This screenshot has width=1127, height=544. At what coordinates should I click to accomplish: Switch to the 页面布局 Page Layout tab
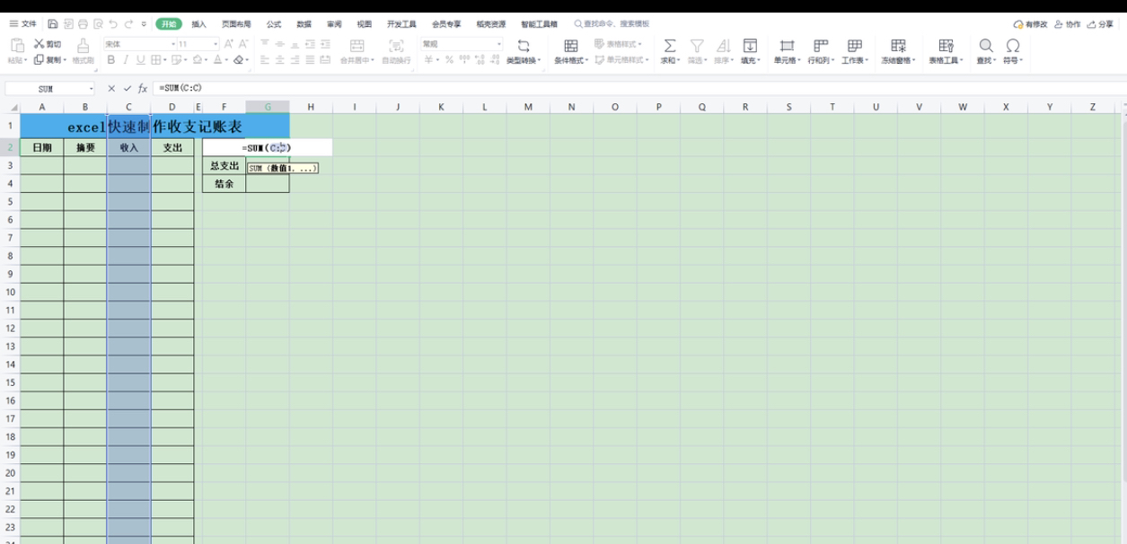pos(236,24)
